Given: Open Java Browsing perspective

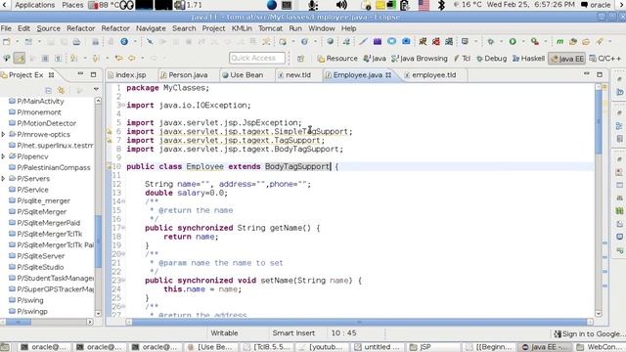Looking at the screenshot, I should (x=420, y=59).
